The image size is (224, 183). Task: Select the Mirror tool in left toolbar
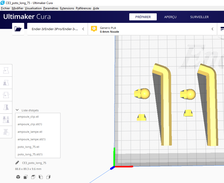tap(6, 107)
